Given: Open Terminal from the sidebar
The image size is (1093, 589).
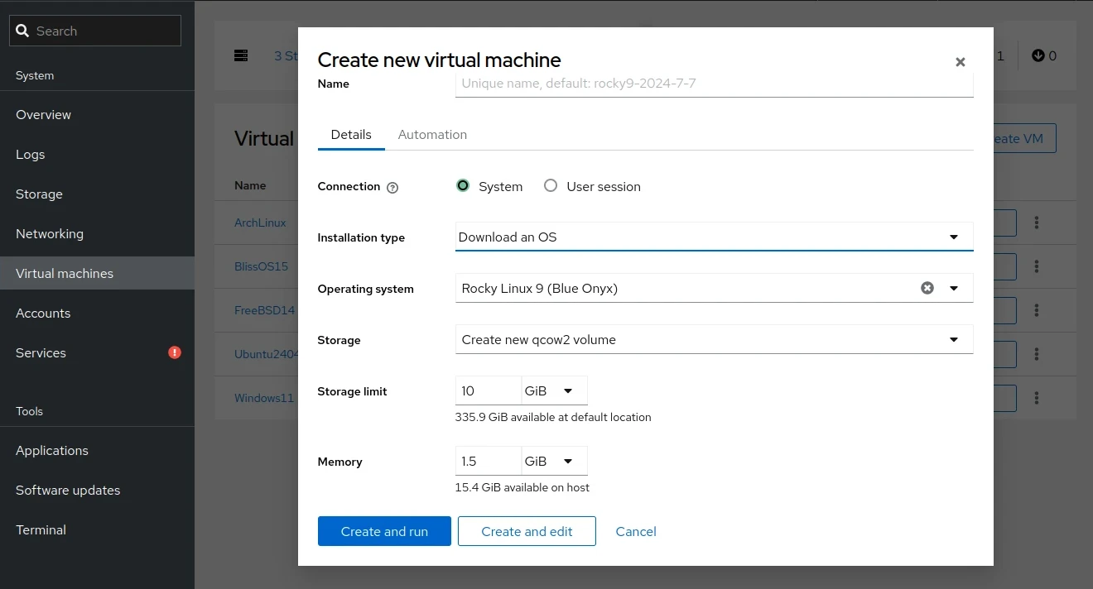Looking at the screenshot, I should [x=41, y=530].
